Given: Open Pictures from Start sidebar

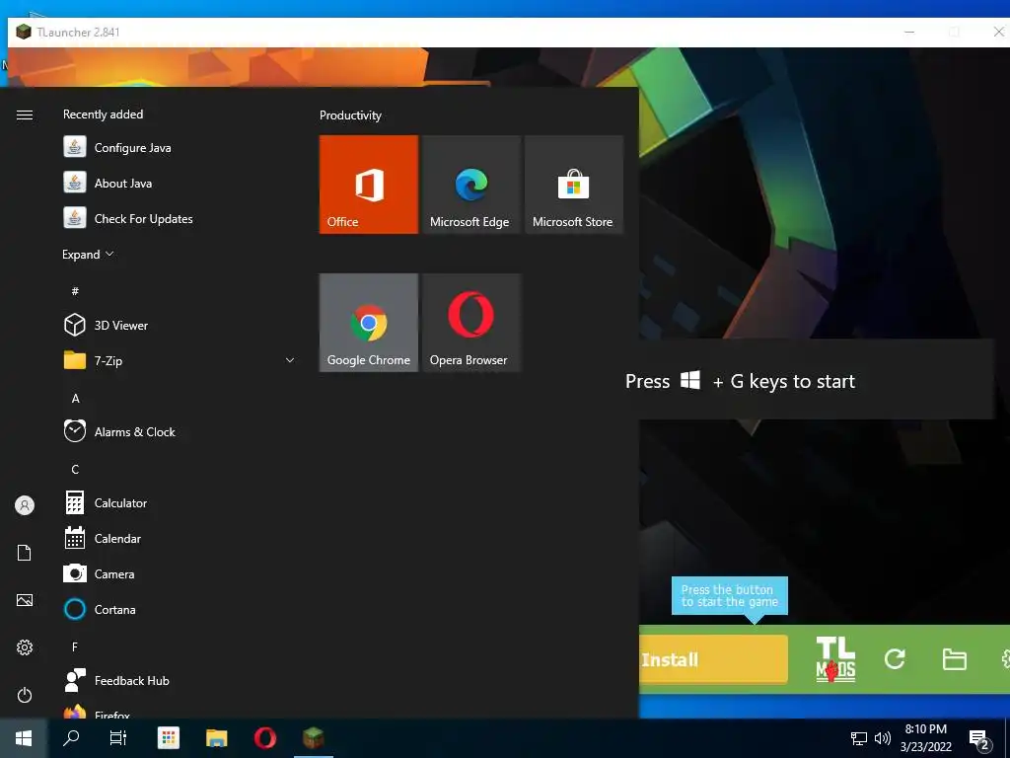Looking at the screenshot, I should pyautogui.click(x=25, y=600).
